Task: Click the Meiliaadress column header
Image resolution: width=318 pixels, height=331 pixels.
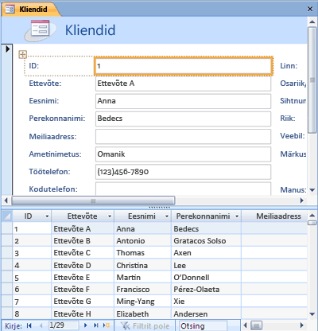Action: point(274,216)
